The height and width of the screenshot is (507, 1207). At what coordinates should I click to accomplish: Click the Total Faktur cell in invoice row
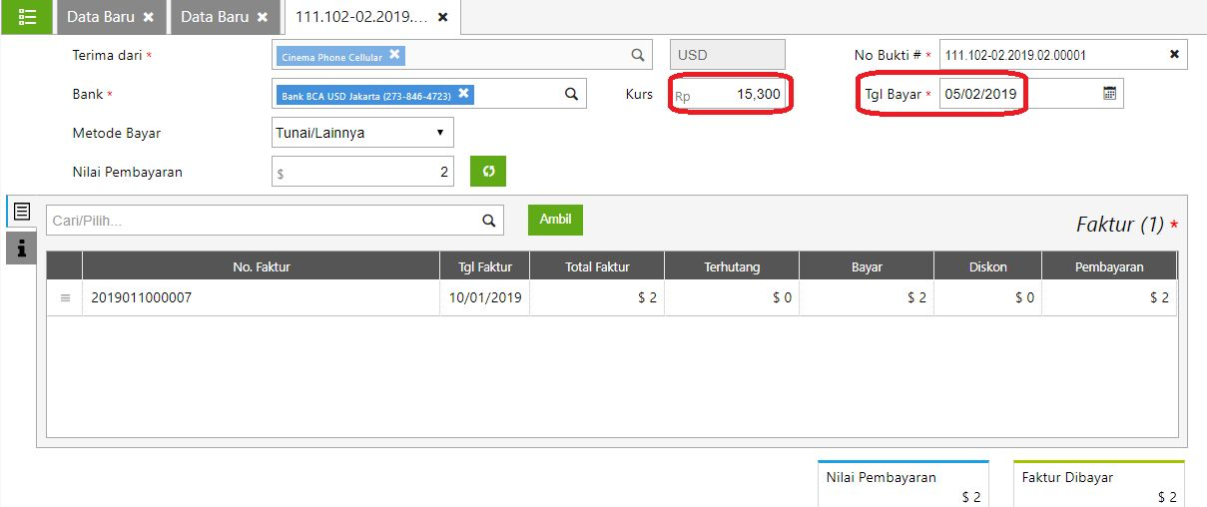pos(597,298)
